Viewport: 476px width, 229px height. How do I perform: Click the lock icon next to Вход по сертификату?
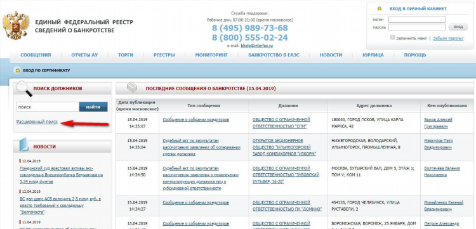pos(18,70)
